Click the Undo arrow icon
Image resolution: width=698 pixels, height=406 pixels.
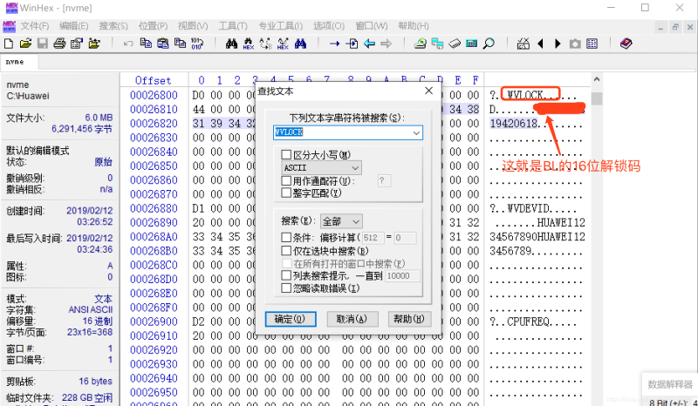(128, 44)
